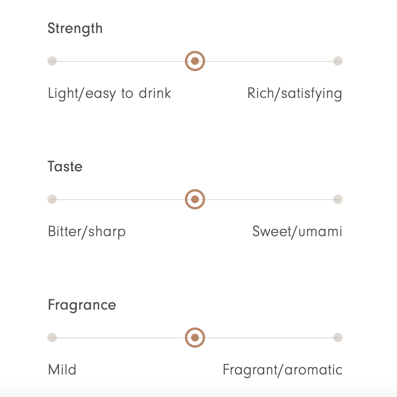
Task: Click the Fragrance heading
Action: point(82,305)
